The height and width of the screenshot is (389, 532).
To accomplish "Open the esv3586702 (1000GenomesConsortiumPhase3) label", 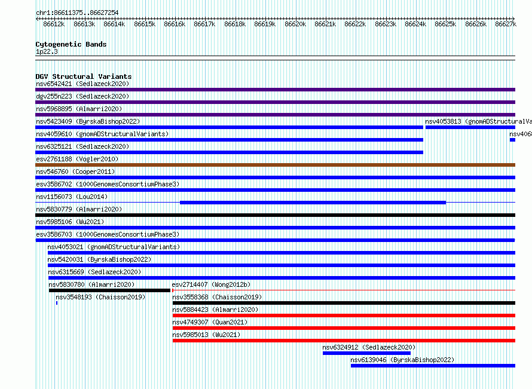I will pos(108,184).
